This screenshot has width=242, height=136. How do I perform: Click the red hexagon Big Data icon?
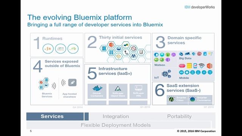click(x=199, y=54)
